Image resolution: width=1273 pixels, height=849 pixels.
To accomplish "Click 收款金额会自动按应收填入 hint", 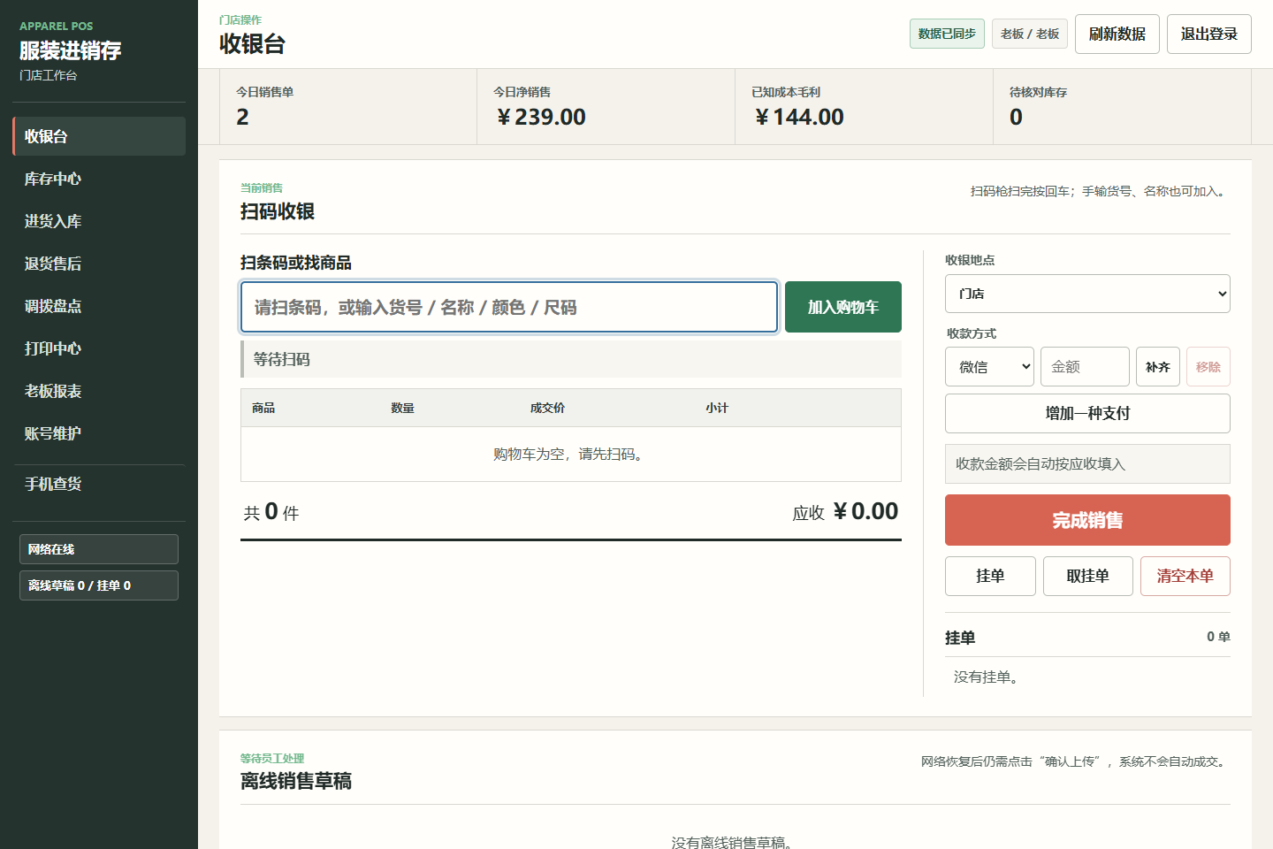I will pyautogui.click(x=1087, y=463).
